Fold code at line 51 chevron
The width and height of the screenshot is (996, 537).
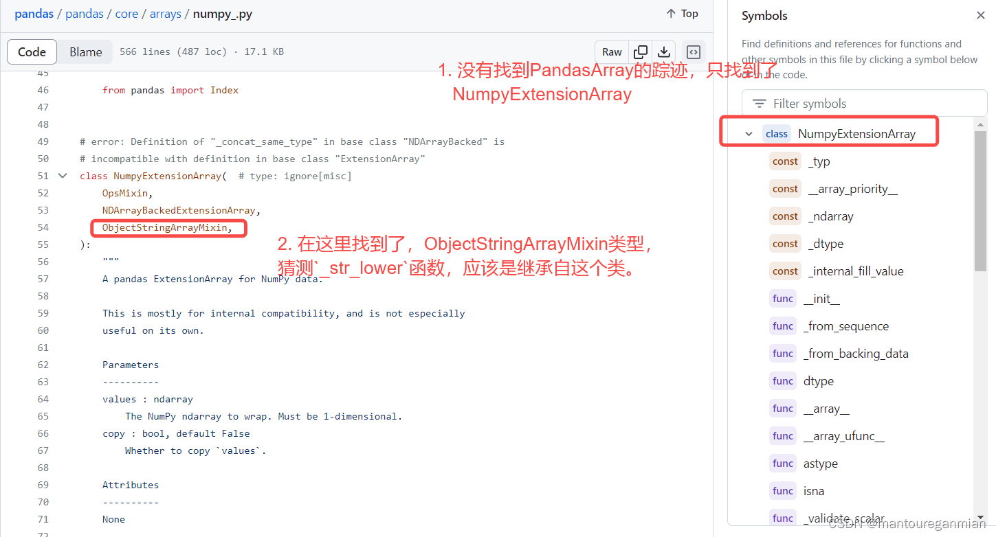coord(63,176)
